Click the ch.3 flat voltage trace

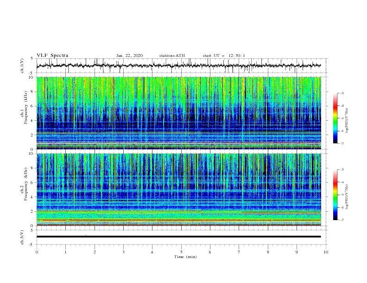point(179,237)
